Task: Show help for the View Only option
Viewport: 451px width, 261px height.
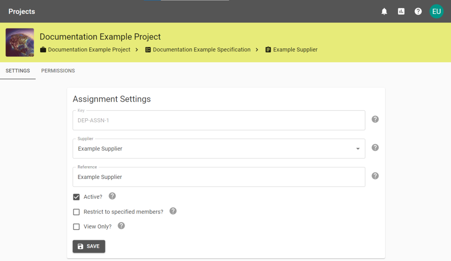Action: (x=121, y=225)
